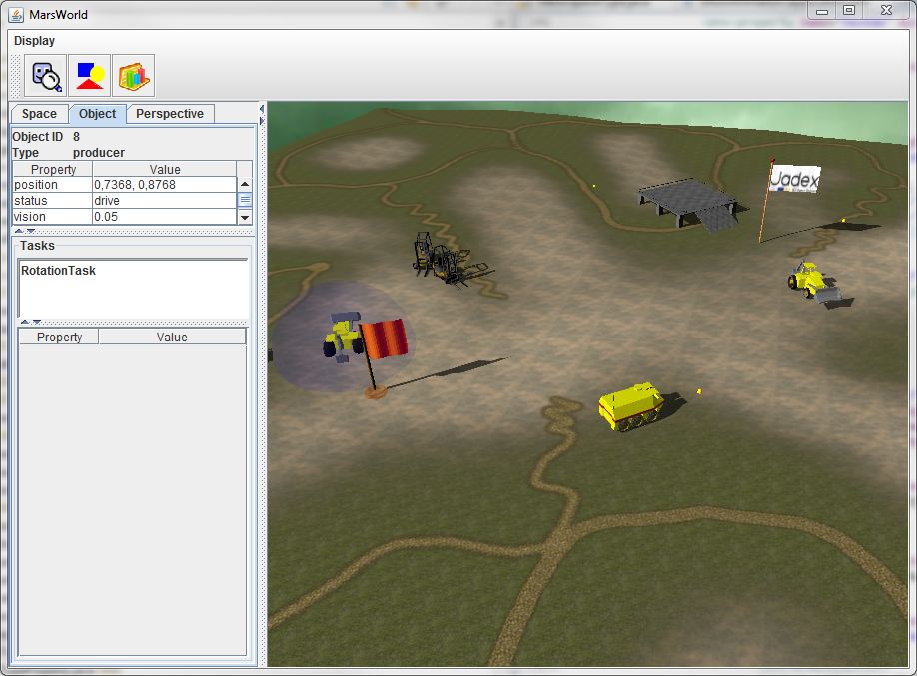Open the Perspective tab

pos(170,114)
